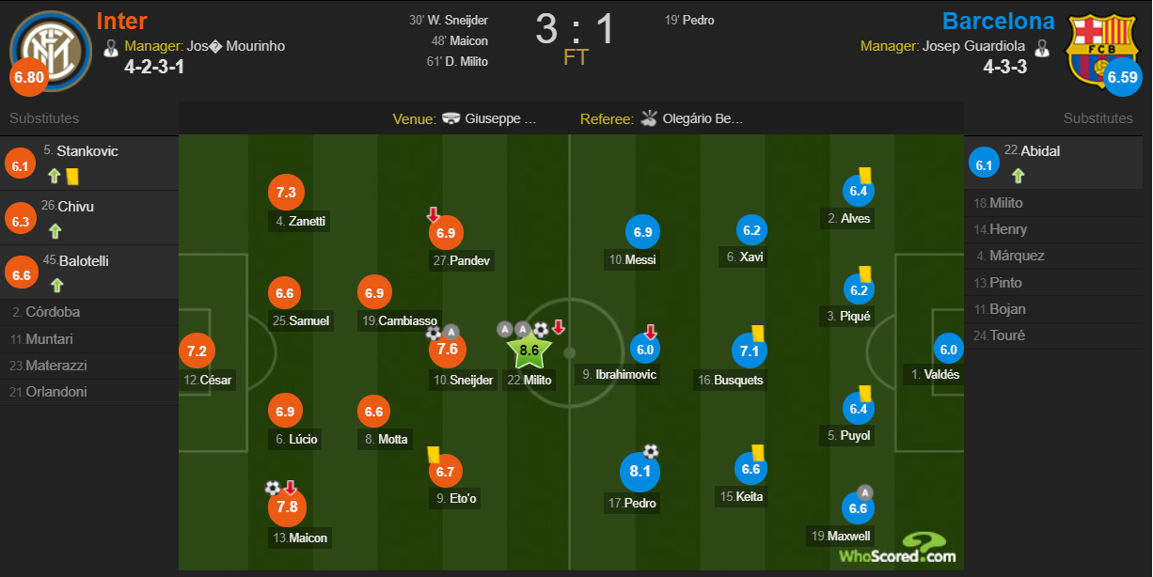This screenshot has height=577, width=1153.
Task: Select Henry from Barcelona substitutes
Action: coord(1008,229)
